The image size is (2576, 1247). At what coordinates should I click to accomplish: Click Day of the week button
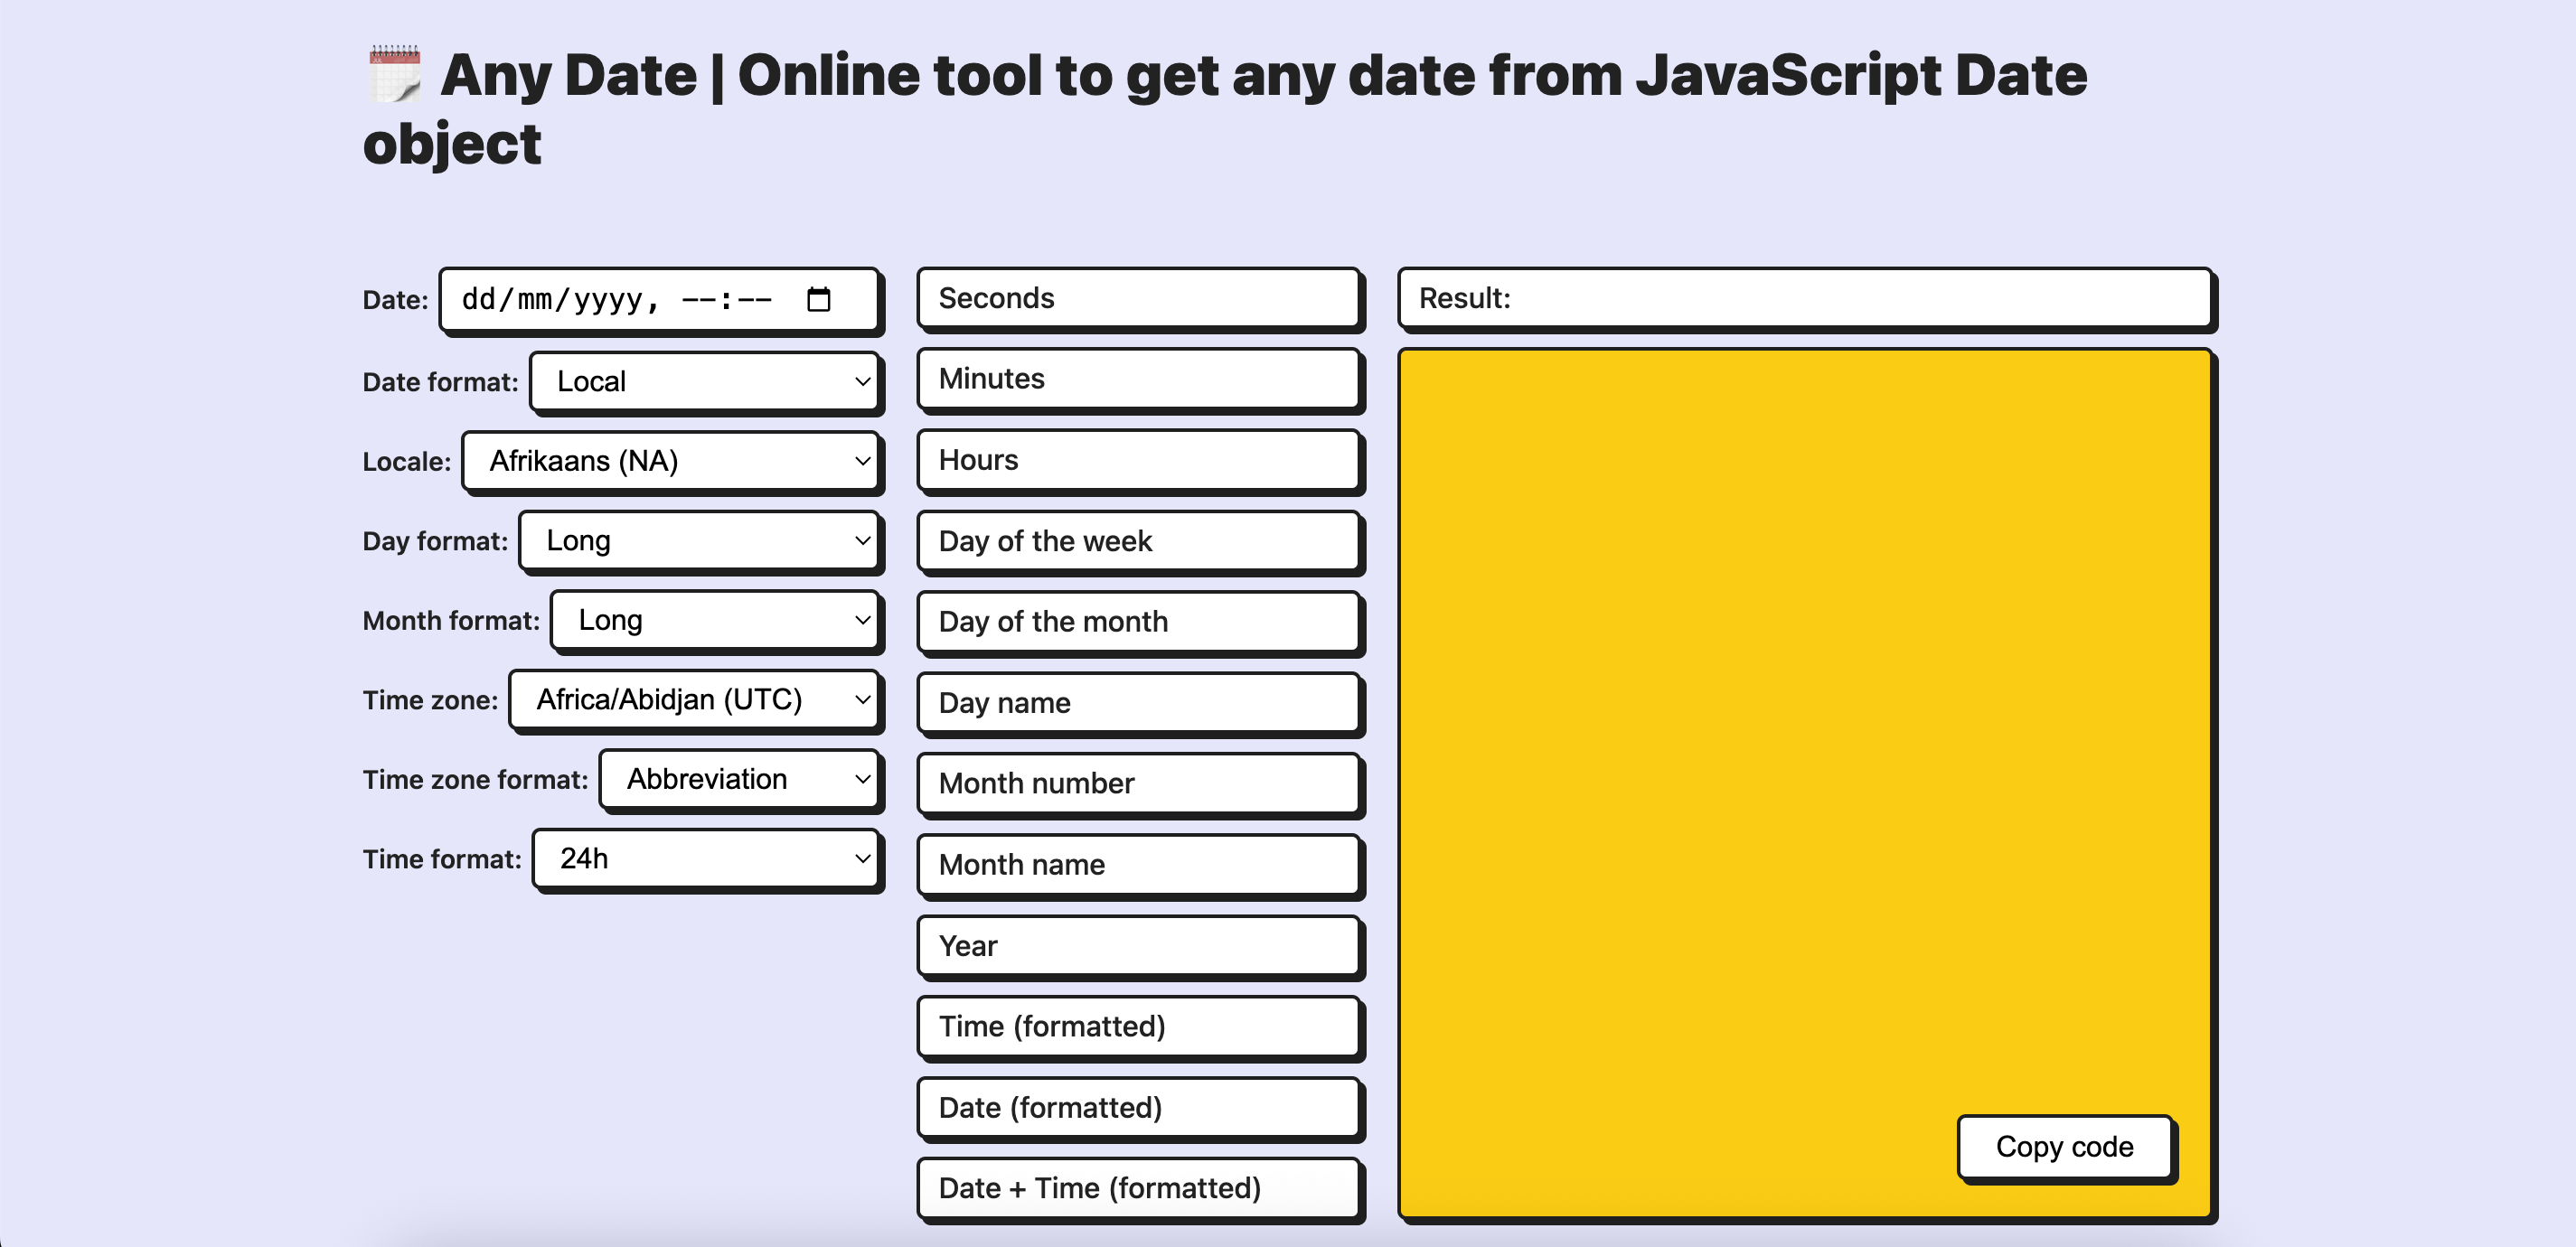[1139, 541]
